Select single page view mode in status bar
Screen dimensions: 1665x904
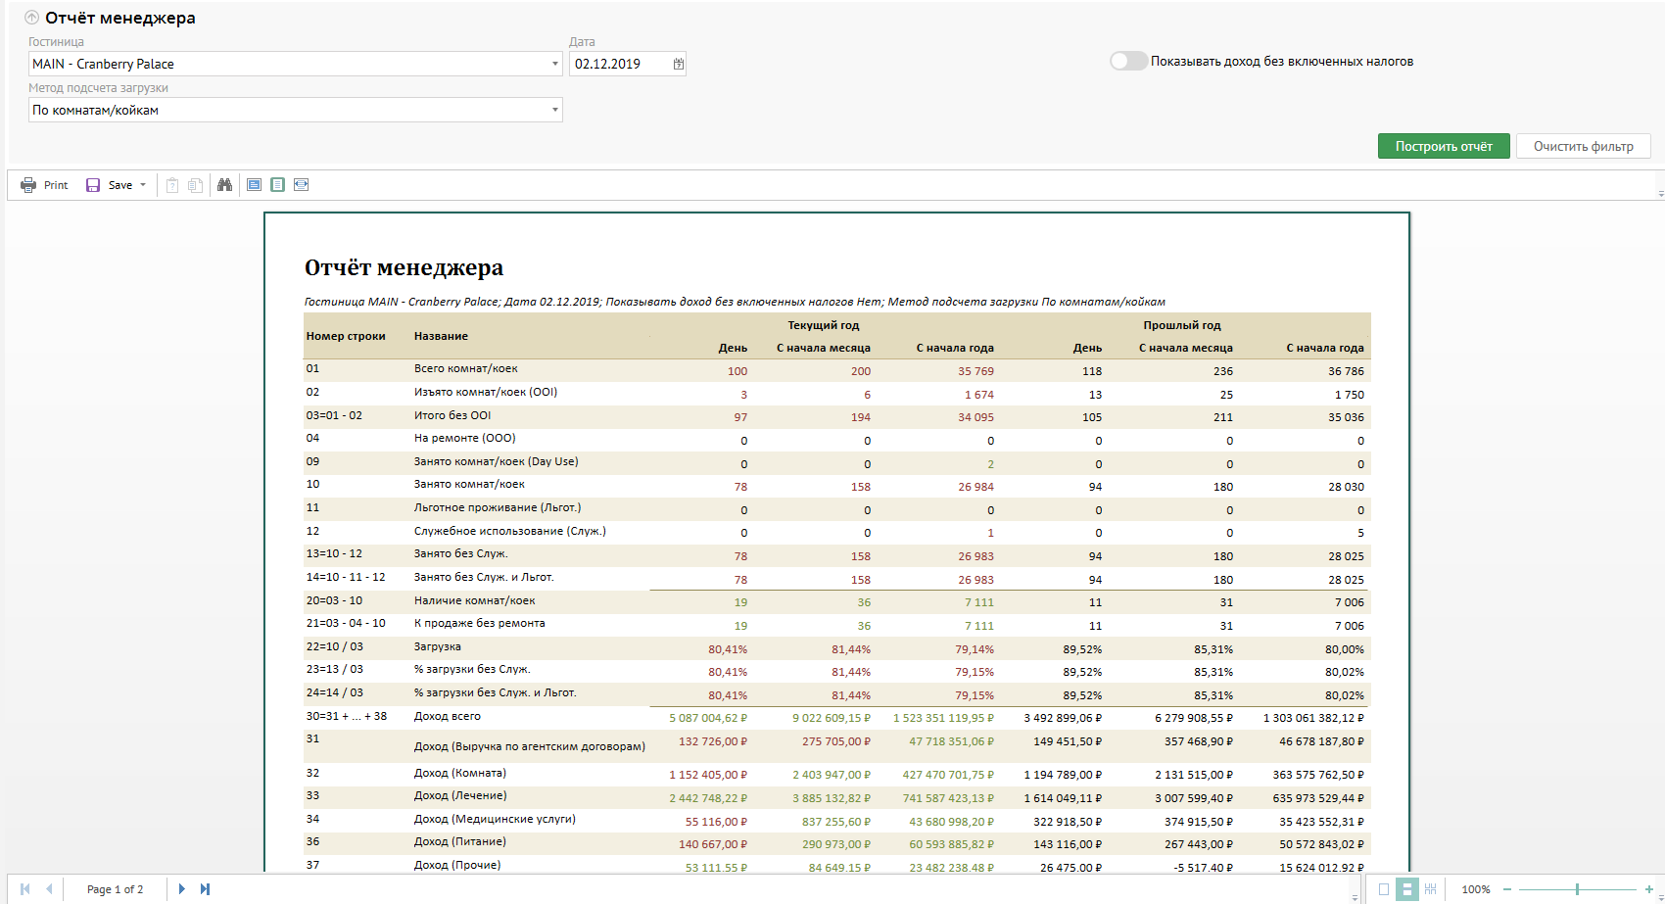(x=1384, y=889)
